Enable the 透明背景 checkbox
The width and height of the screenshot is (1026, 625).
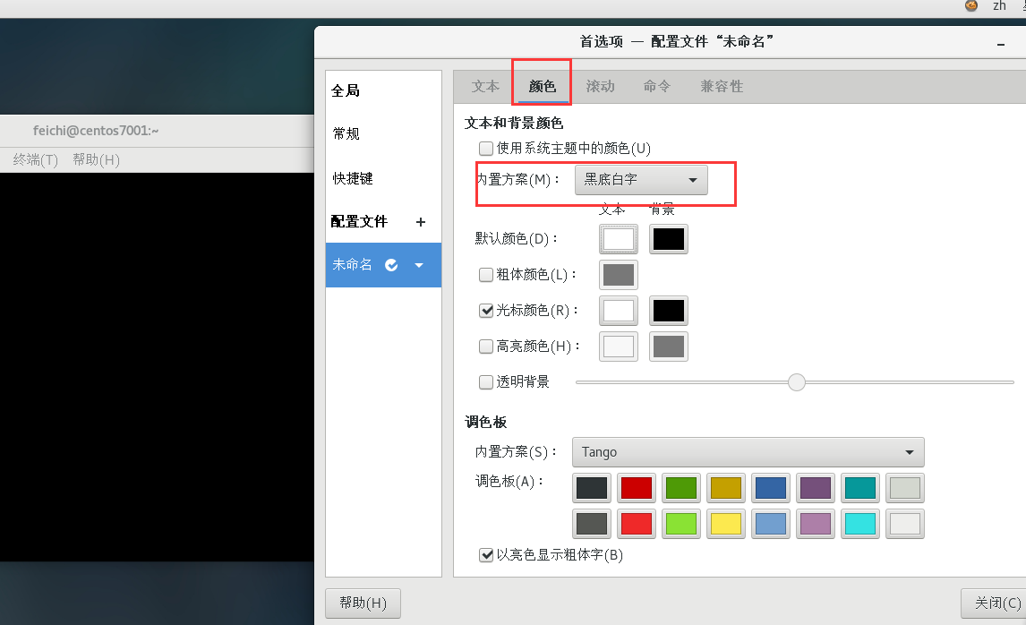tap(486, 382)
